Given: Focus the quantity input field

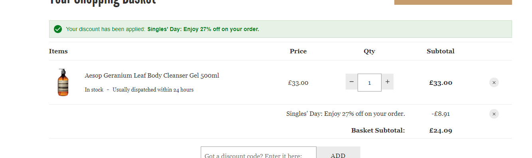Looking at the screenshot, I should (x=370, y=82).
